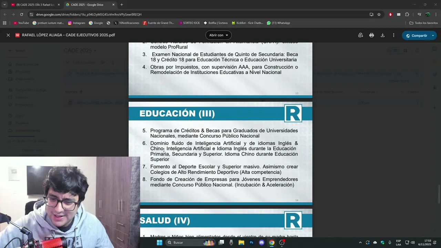Screen dimensions: 441x248
Task: Reload the current page
Action: (21, 14)
